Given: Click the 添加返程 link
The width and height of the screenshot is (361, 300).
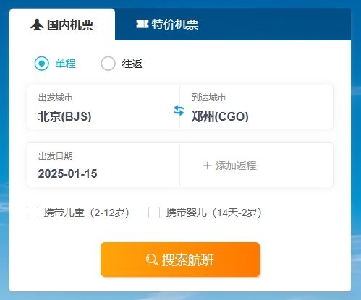Looking at the screenshot, I should point(230,166).
